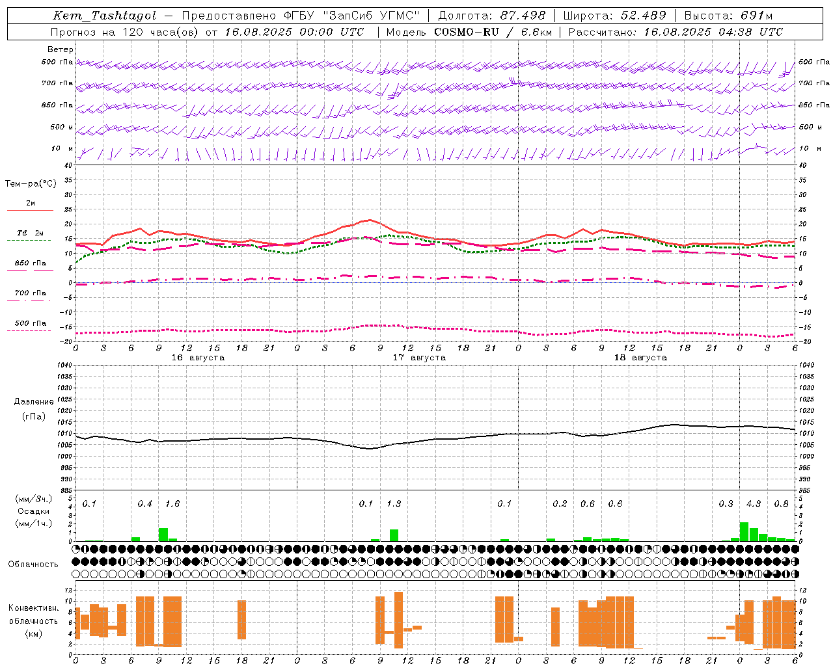
Task: Click the Ветер wind section label
Action: pos(61,49)
